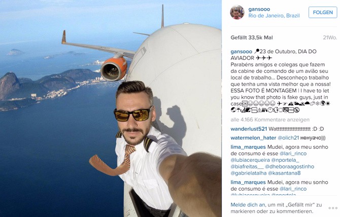This screenshot has width=340, height=217.
Task: Click the 21Wo. post timestamp
Action: pos(330,37)
